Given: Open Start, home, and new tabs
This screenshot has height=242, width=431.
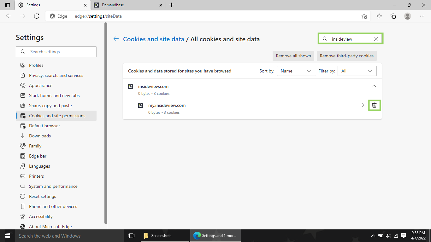Looking at the screenshot, I should pos(56,95).
